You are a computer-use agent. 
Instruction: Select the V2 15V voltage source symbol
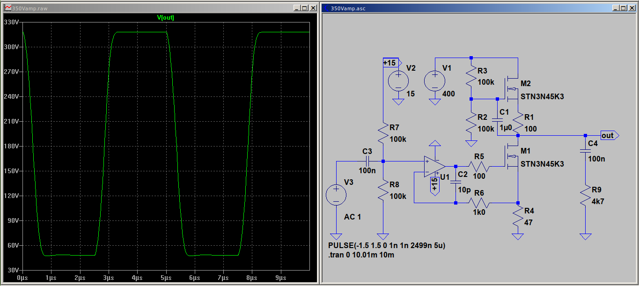pos(398,81)
